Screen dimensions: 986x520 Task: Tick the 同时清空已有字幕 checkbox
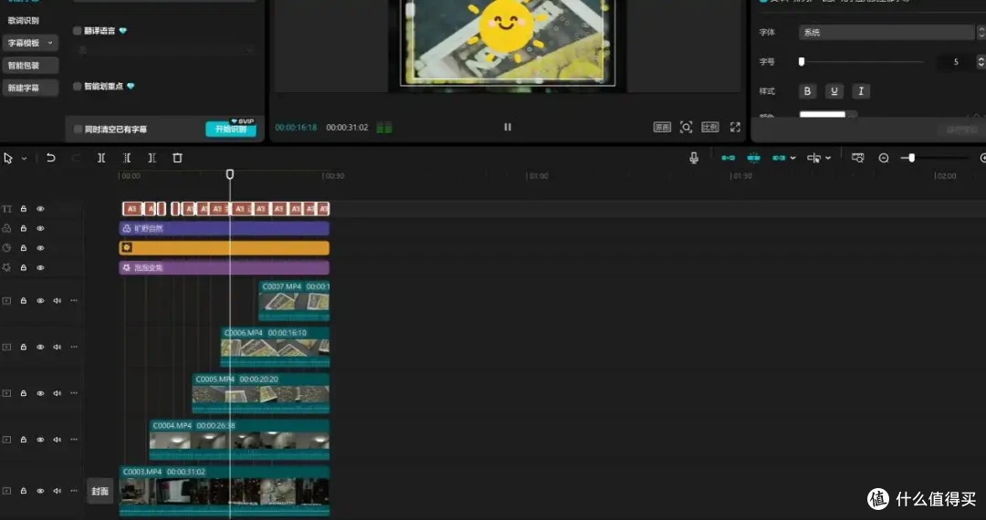78,130
